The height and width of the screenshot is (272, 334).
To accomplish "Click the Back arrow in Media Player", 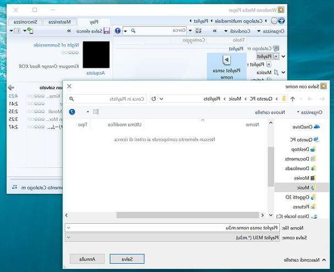I will point(281,21).
